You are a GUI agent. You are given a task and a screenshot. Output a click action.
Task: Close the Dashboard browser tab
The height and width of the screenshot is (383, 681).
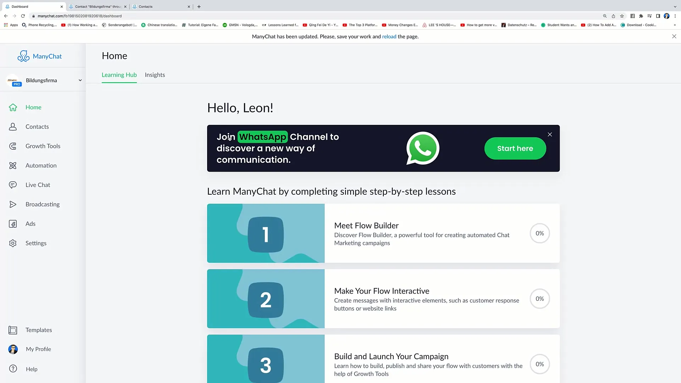(x=61, y=6)
